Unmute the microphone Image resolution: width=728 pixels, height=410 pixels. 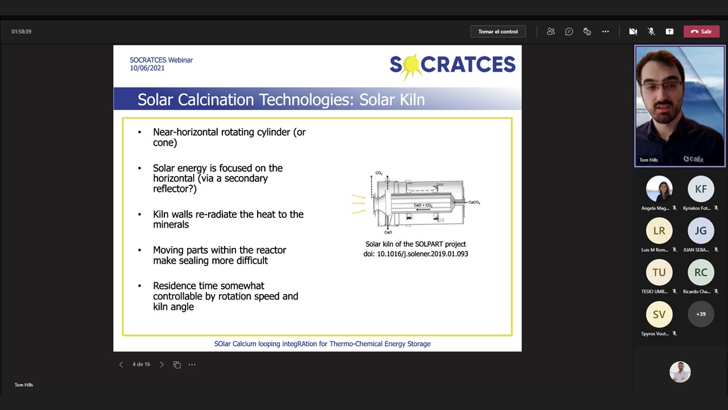pyautogui.click(x=651, y=31)
